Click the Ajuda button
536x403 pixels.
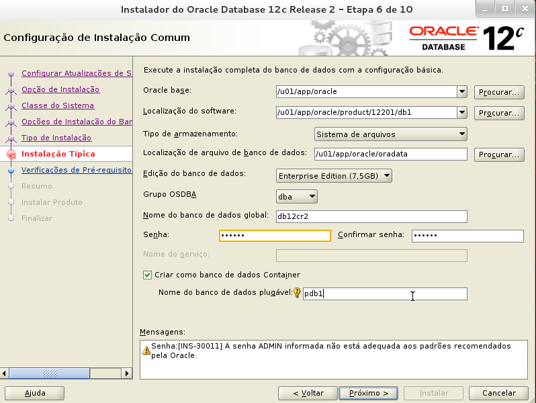tap(34, 393)
